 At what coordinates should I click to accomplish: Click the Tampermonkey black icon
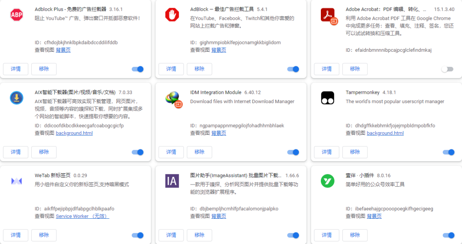(328, 98)
